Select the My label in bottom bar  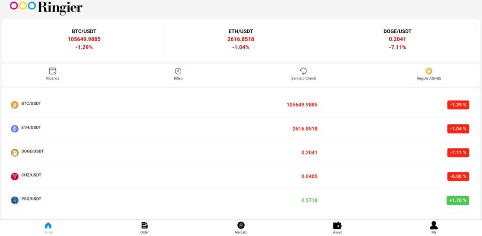[434, 232]
